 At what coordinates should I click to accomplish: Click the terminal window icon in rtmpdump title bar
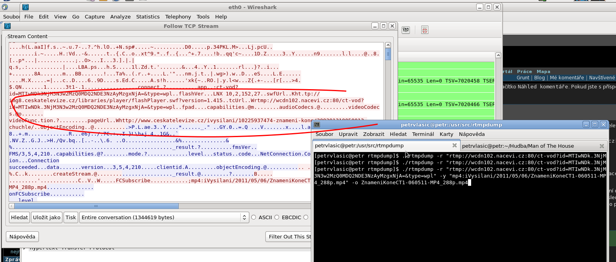(x=317, y=125)
